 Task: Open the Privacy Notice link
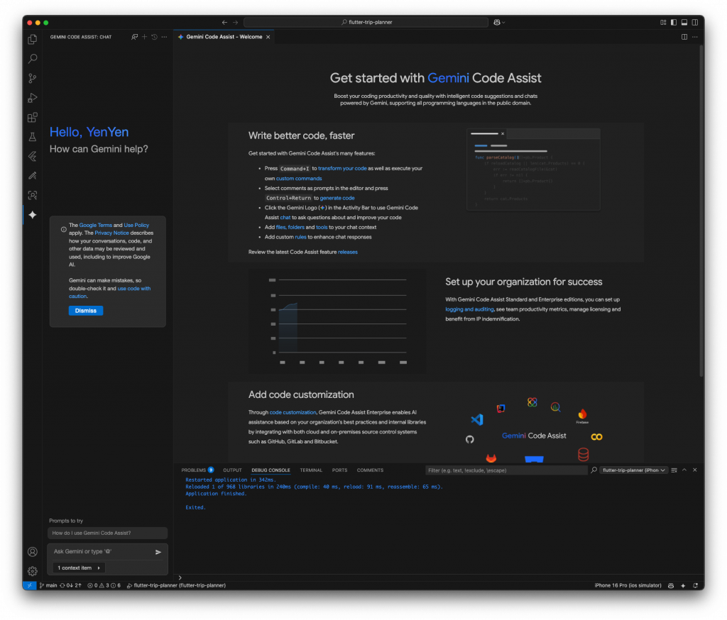111,233
